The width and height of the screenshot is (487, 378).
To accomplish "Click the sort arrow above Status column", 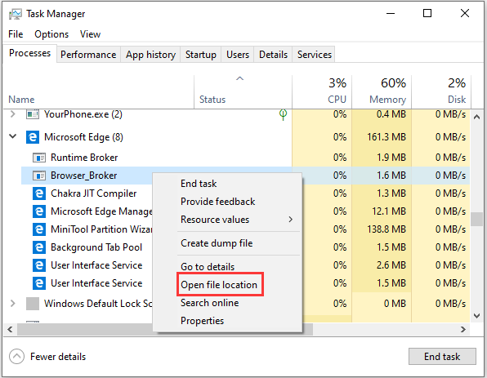I will [x=239, y=78].
